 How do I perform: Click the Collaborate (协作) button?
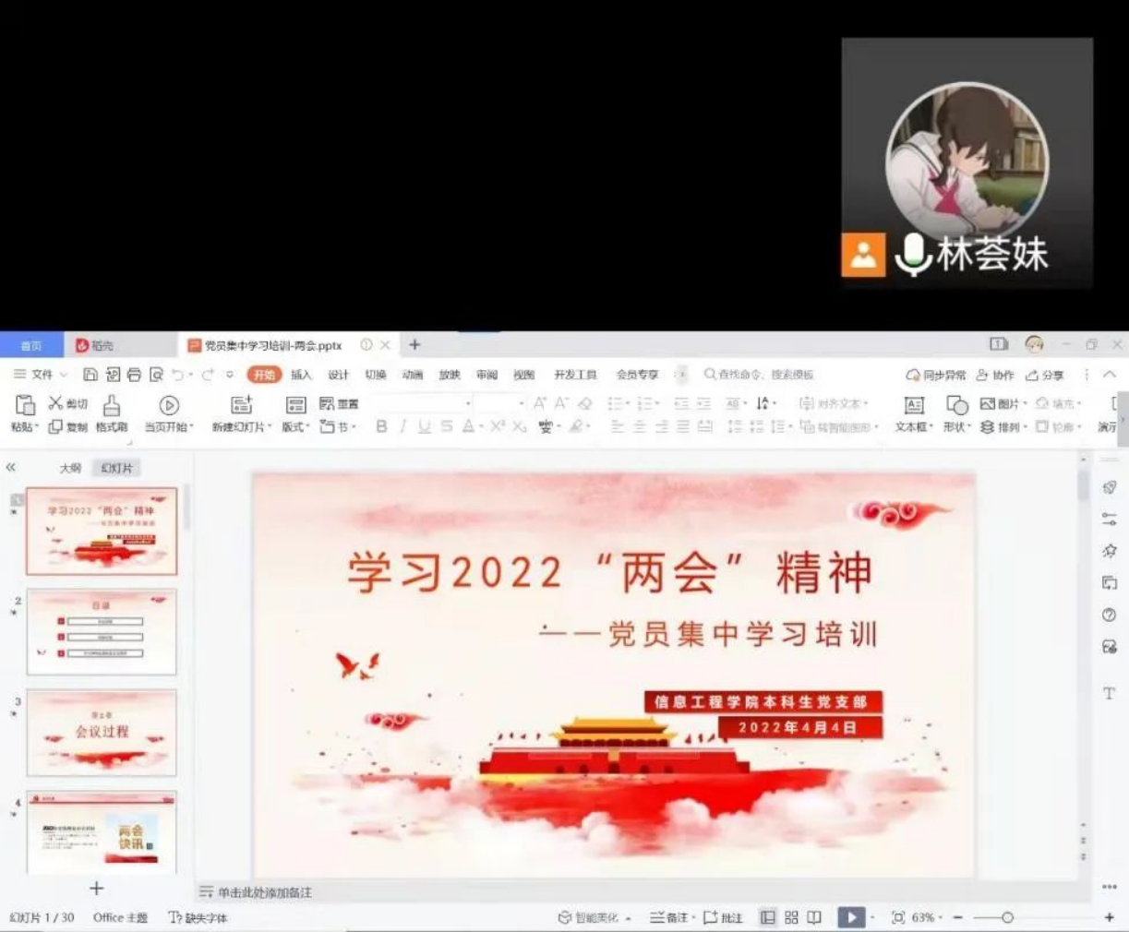click(995, 376)
